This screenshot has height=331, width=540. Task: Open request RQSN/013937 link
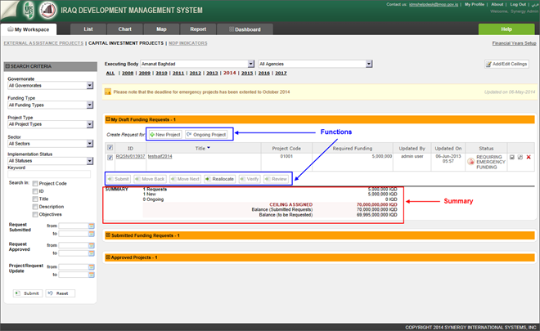(130, 156)
